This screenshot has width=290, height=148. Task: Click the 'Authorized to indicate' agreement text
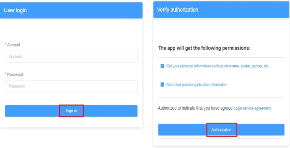pos(195,108)
